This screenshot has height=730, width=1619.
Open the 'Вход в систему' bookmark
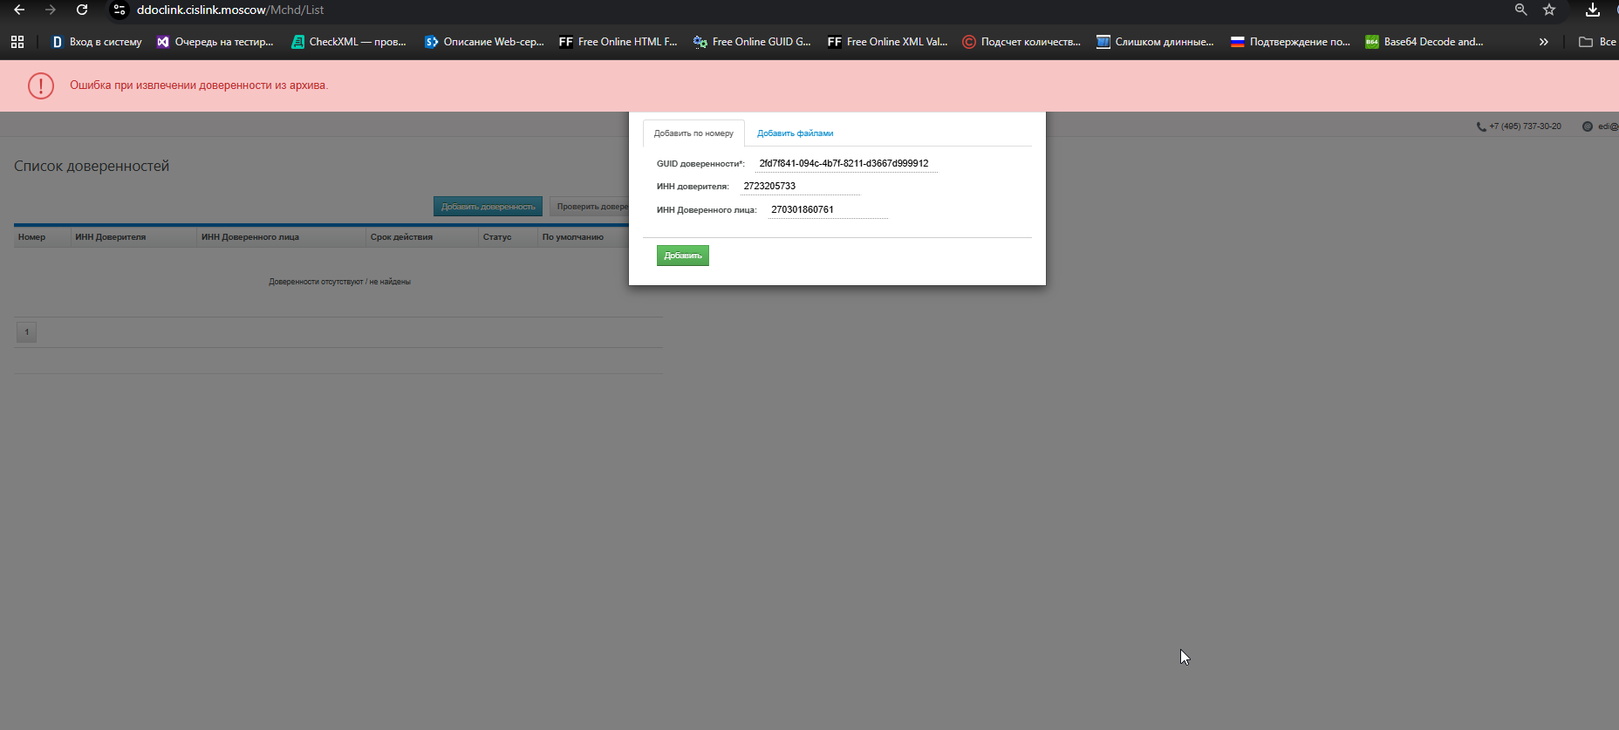pos(97,42)
